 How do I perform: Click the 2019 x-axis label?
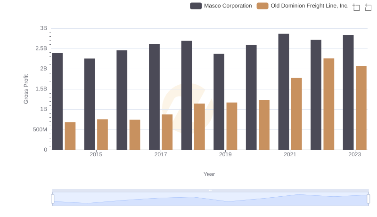225,154
